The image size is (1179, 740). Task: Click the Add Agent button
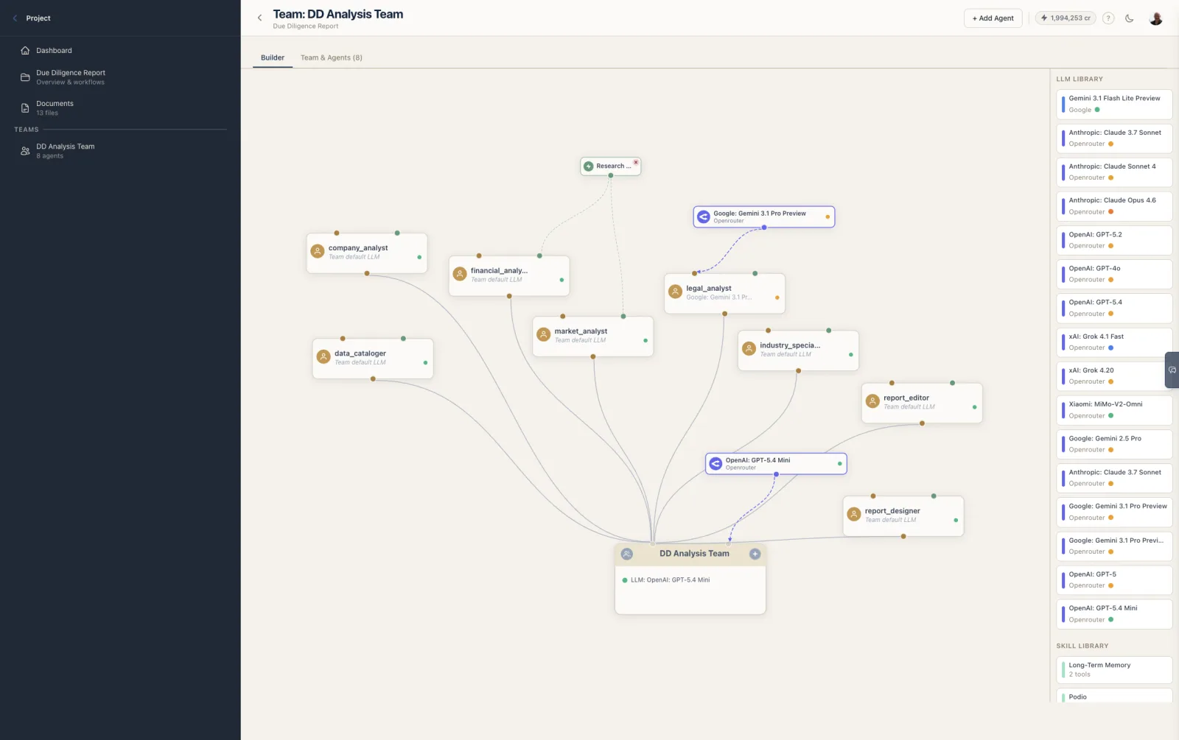(993, 18)
